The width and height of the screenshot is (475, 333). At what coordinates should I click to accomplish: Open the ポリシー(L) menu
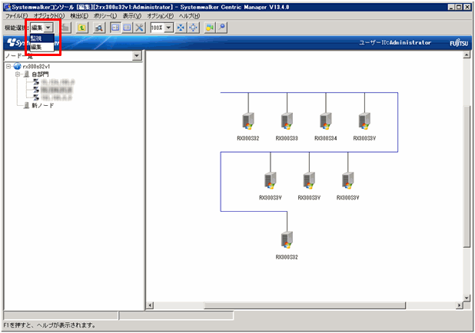(105, 15)
